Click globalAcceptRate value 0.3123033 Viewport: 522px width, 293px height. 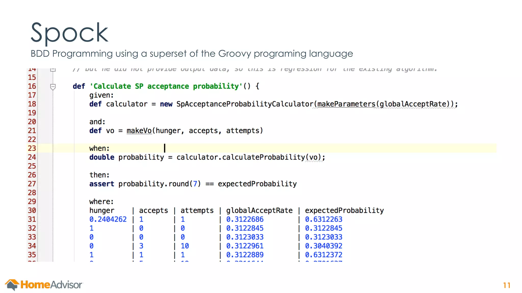(245, 237)
